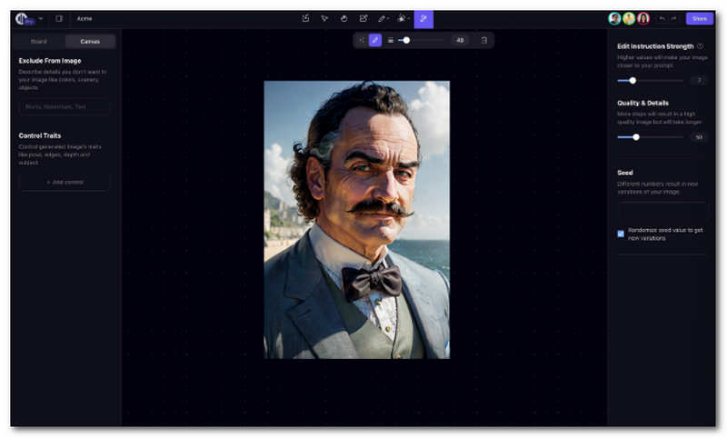Image resolution: width=727 pixels, height=438 pixels.
Task: Click the Seed number input field
Action: coord(662,209)
